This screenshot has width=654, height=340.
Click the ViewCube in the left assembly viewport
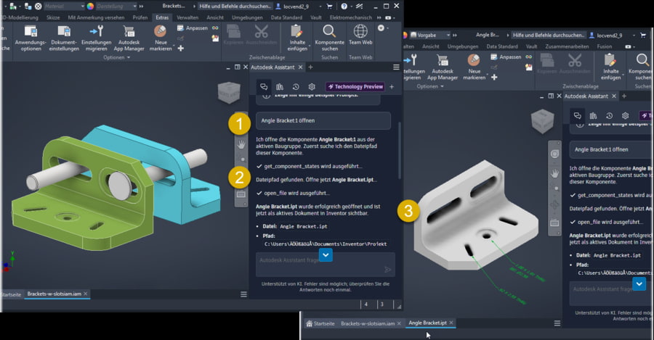(x=229, y=92)
